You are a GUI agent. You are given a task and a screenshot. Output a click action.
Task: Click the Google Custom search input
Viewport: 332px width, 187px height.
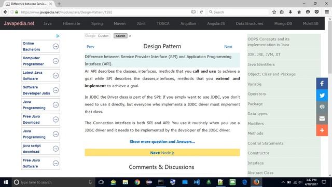click(97, 36)
